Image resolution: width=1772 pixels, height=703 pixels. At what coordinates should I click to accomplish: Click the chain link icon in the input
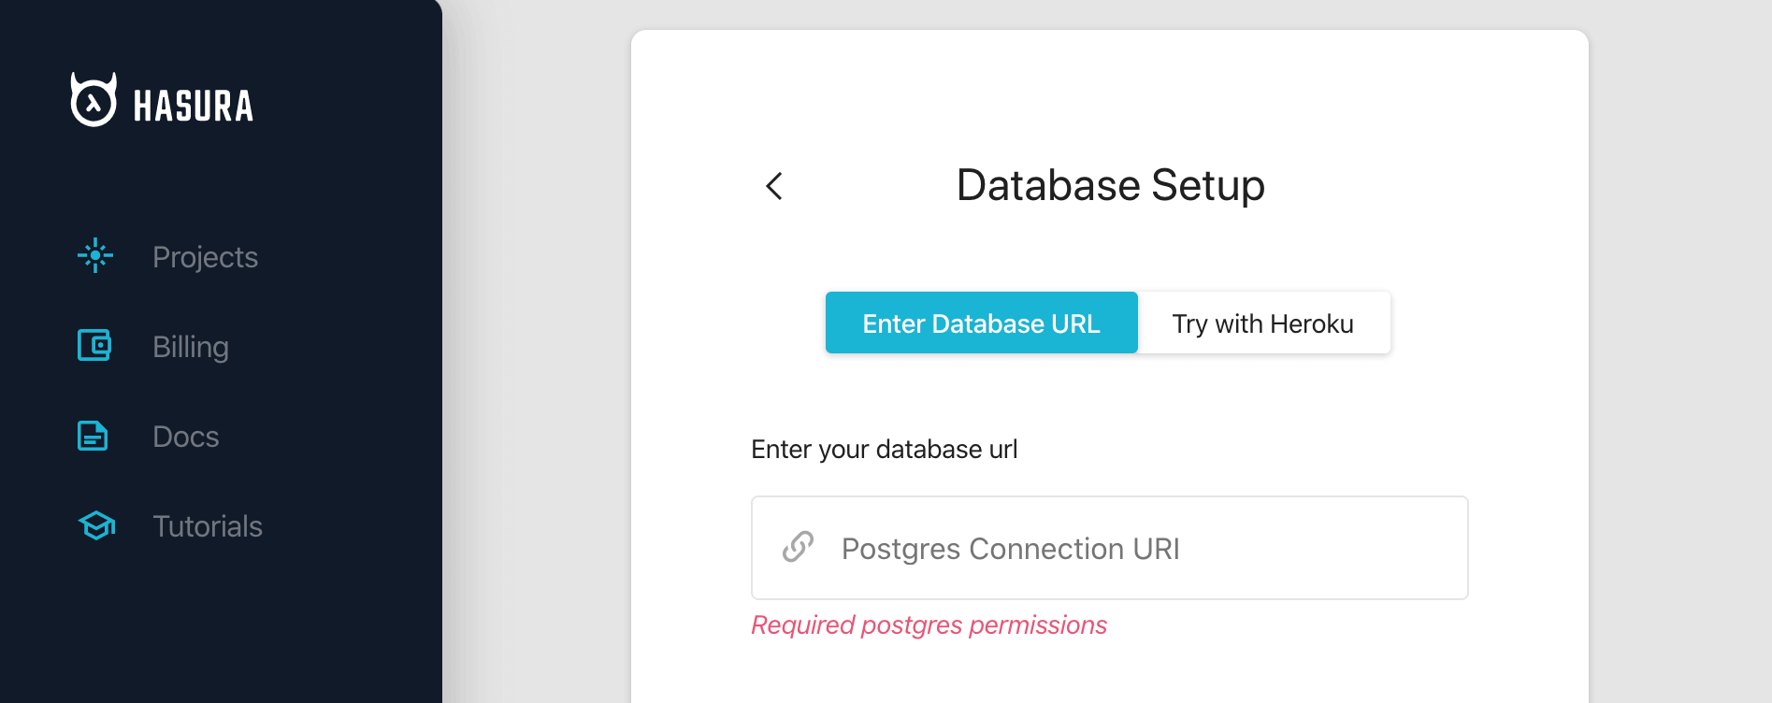(798, 547)
